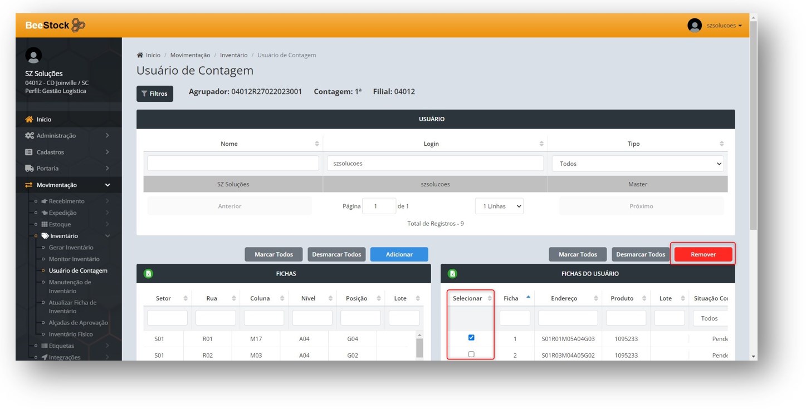Viewport: 806px width, 409px height.
Task: Open Gerar Inventário in the sidebar
Action: pyautogui.click(x=71, y=248)
